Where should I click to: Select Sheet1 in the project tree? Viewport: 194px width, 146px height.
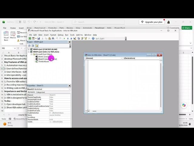(43, 57)
